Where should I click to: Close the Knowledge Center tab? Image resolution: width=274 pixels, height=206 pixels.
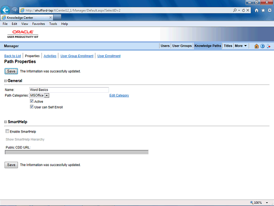coord(51,18)
